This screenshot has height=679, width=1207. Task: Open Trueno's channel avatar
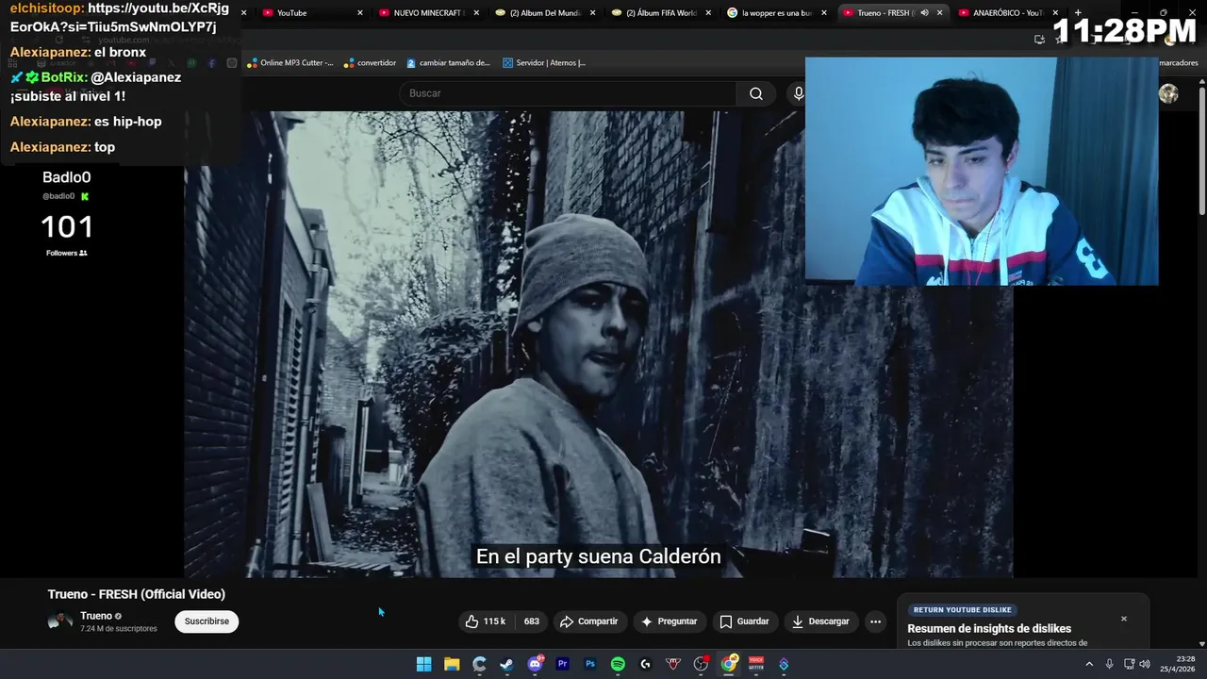pyautogui.click(x=60, y=621)
